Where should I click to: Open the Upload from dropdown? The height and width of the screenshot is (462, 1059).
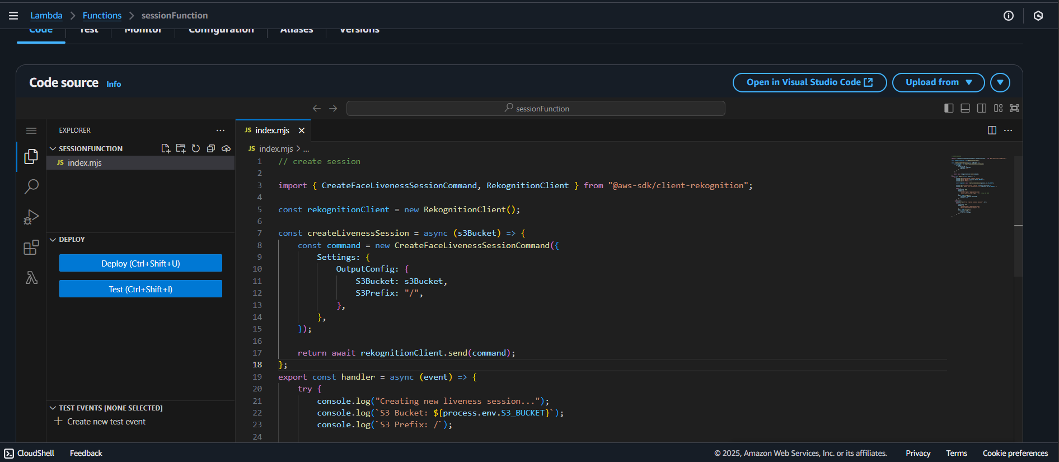tap(938, 82)
